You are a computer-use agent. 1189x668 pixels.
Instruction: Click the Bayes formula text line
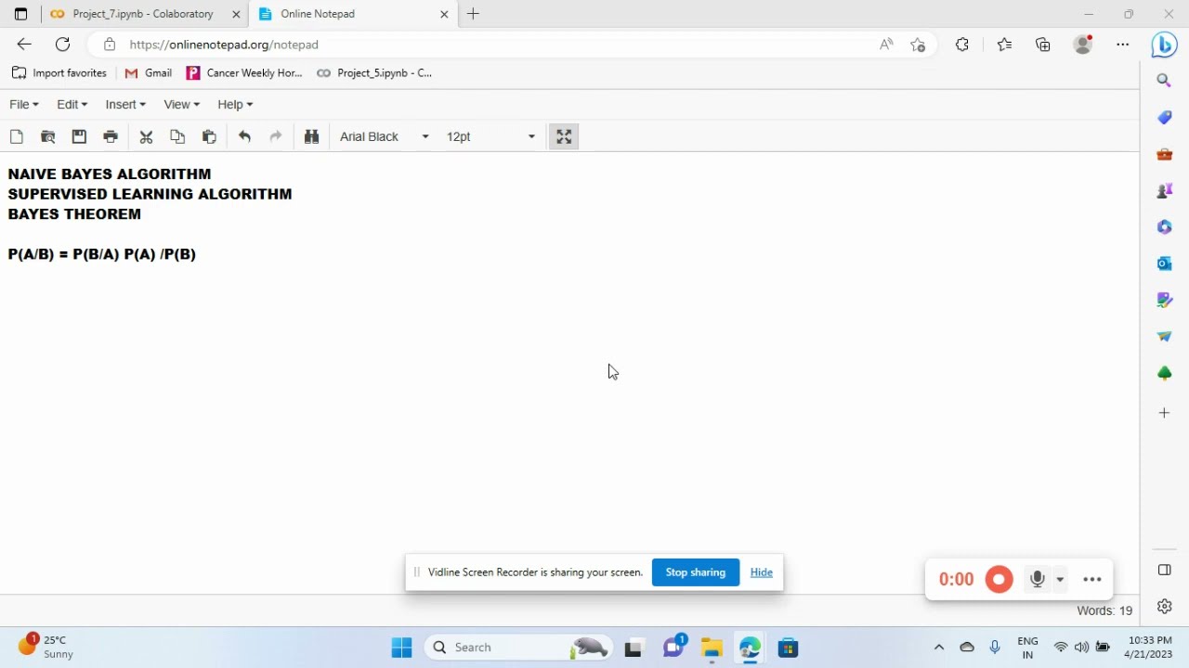tap(102, 254)
